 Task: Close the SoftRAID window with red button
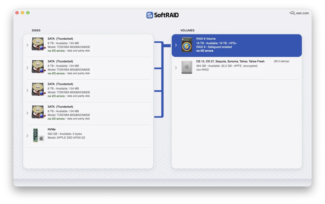(17, 13)
